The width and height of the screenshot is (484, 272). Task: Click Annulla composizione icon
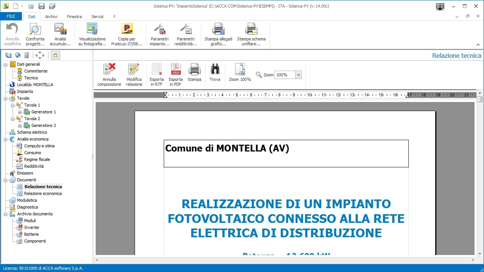109,69
